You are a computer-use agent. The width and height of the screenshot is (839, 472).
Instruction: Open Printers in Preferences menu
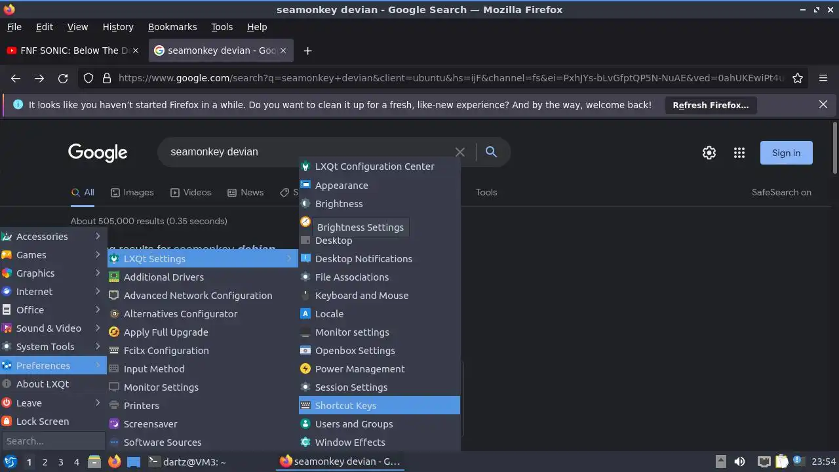point(203,405)
